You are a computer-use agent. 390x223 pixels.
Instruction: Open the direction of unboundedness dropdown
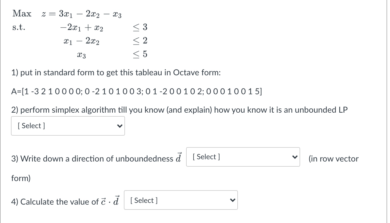[243, 157]
